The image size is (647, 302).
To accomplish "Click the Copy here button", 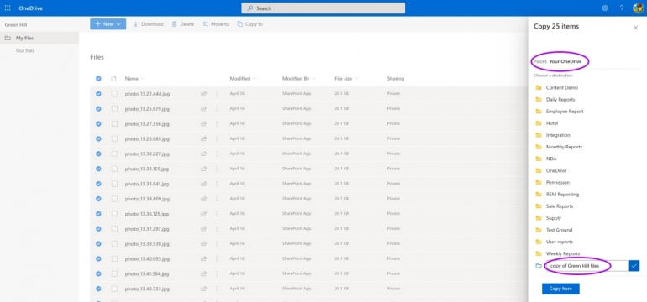I will click(x=560, y=289).
